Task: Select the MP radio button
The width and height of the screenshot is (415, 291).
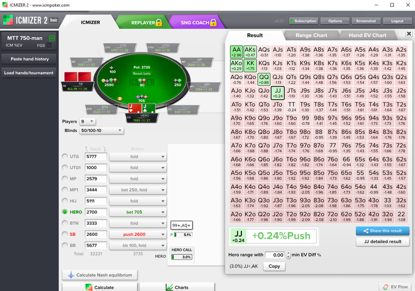Action: [x=65, y=179]
